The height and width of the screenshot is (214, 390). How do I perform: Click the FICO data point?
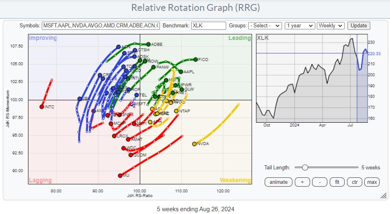[196, 60]
